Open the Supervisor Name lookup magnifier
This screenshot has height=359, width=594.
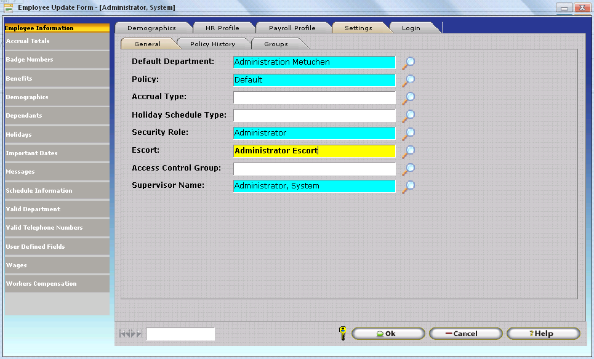[x=409, y=186]
